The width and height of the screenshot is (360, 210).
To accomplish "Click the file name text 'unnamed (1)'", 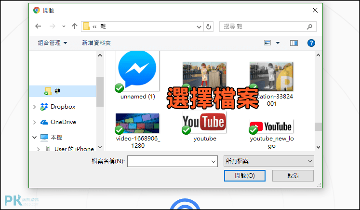I will (x=138, y=97).
